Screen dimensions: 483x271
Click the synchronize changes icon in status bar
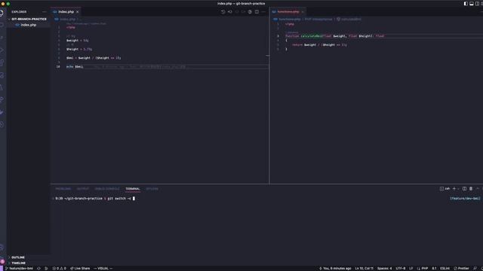[38, 269]
